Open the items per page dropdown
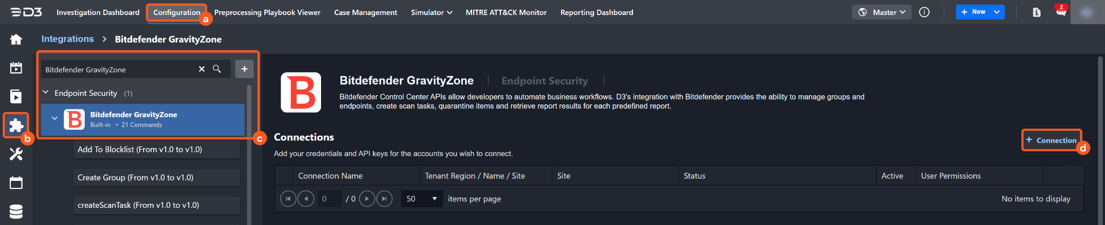The height and width of the screenshot is (225, 1105). tap(422, 199)
